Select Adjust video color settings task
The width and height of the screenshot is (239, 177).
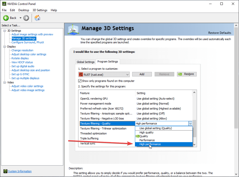(27, 86)
